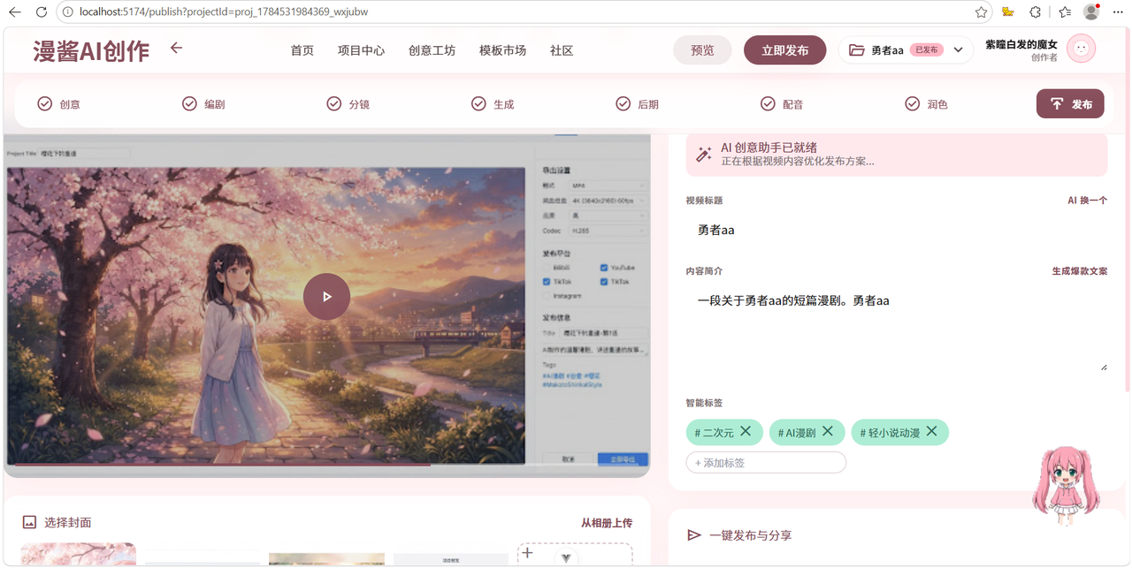Click the pink-haired chibi assistant mascot
The height and width of the screenshot is (568, 1132).
[1066, 486]
